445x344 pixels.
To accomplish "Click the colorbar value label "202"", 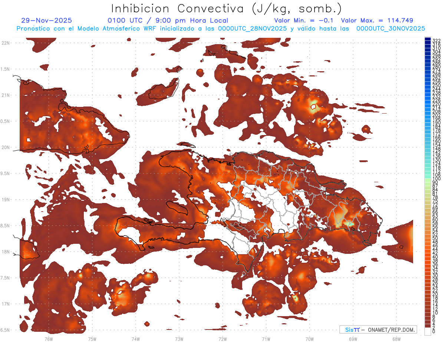I will click(x=436, y=115).
